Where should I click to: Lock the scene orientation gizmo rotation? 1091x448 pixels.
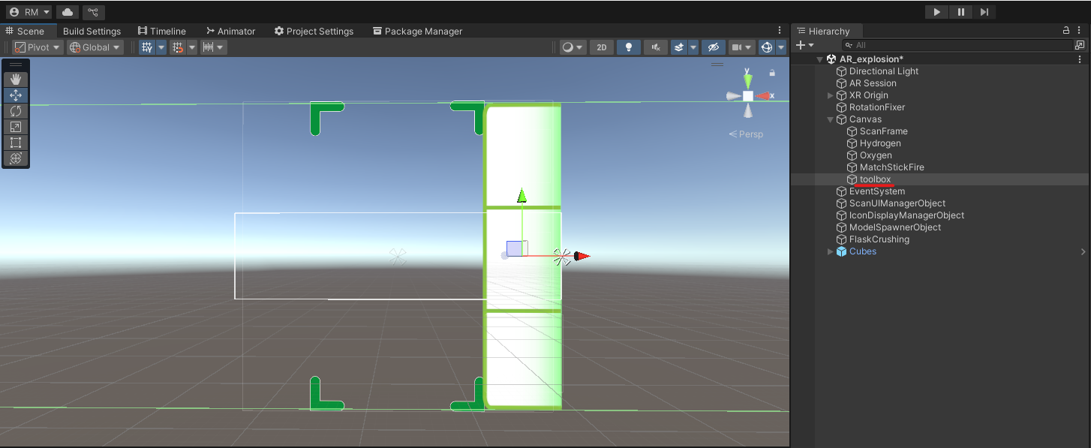[772, 73]
